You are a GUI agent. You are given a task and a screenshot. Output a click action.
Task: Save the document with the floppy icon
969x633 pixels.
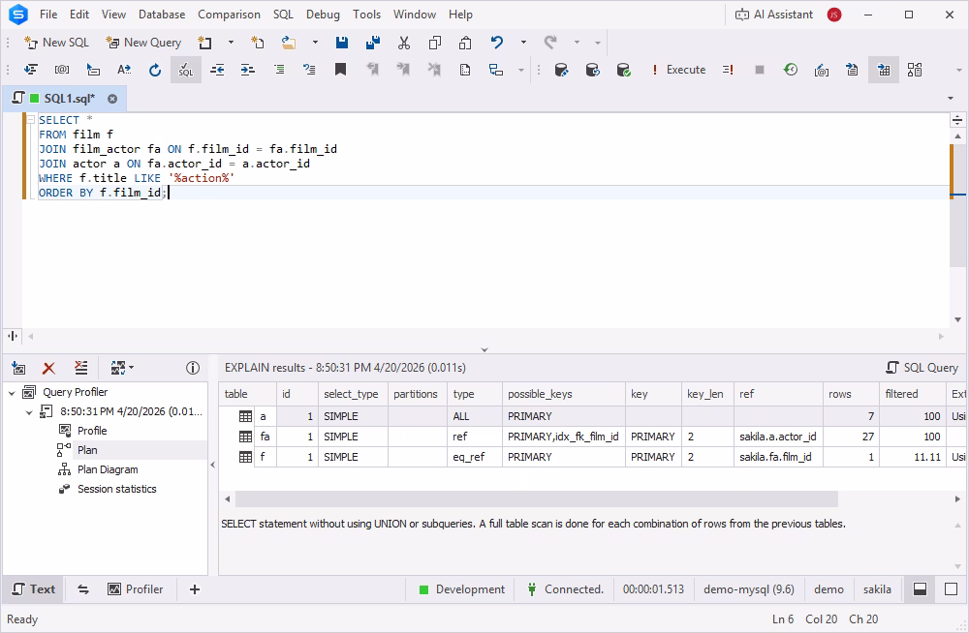coord(342,43)
